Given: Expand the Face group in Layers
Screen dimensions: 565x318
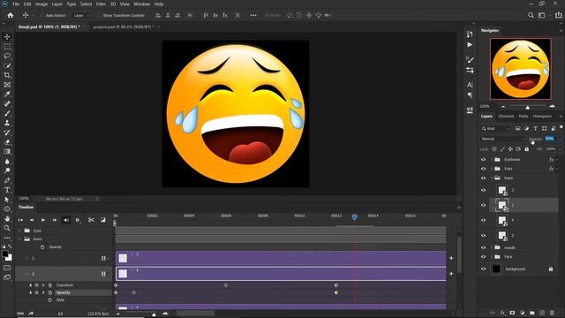Looking at the screenshot, I should pos(492,257).
